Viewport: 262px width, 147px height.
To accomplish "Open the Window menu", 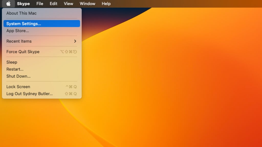I will pyautogui.click(x=88, y=4).
